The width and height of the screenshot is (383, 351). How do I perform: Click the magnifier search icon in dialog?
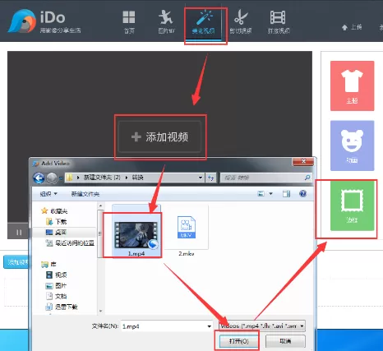pyautogui.click(x=307, y=178)
